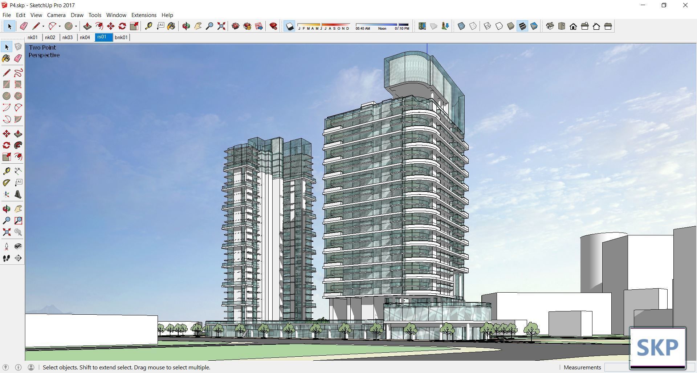Toggle X-Ray face style
Screen dimensions: 697x373
point(461,26)
